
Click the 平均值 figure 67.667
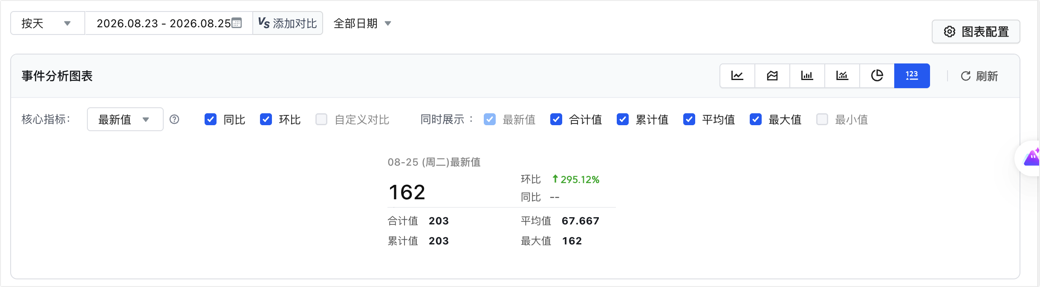[x=581, y=221]
